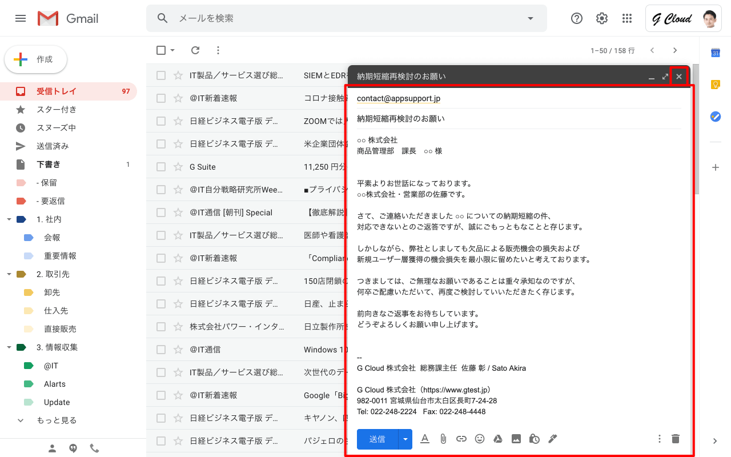Open text formatting options in compose window
This screenshot has width=731, height=457.
(x=425, y=439)
